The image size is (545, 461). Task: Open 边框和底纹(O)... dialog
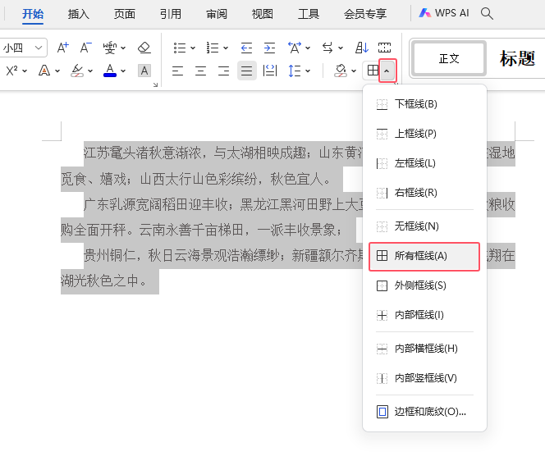(x=424, y=412)
